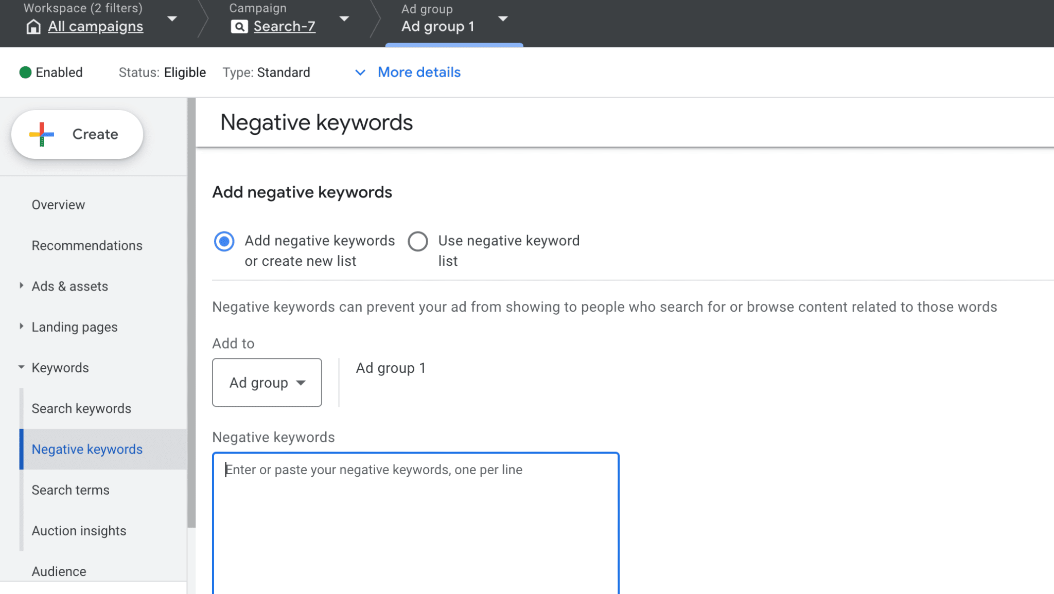This screenshot has height=594, width=1054.
Task: Open Search terms in sidebar
Action: click(71, 490)
